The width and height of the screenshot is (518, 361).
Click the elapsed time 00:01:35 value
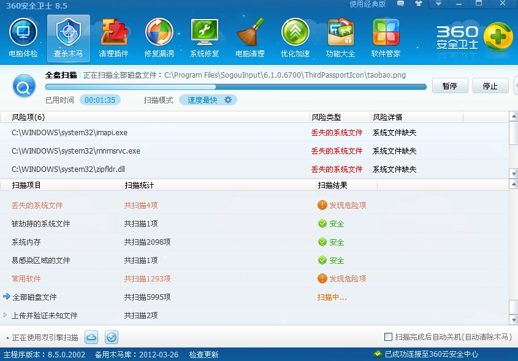point(100,100)
